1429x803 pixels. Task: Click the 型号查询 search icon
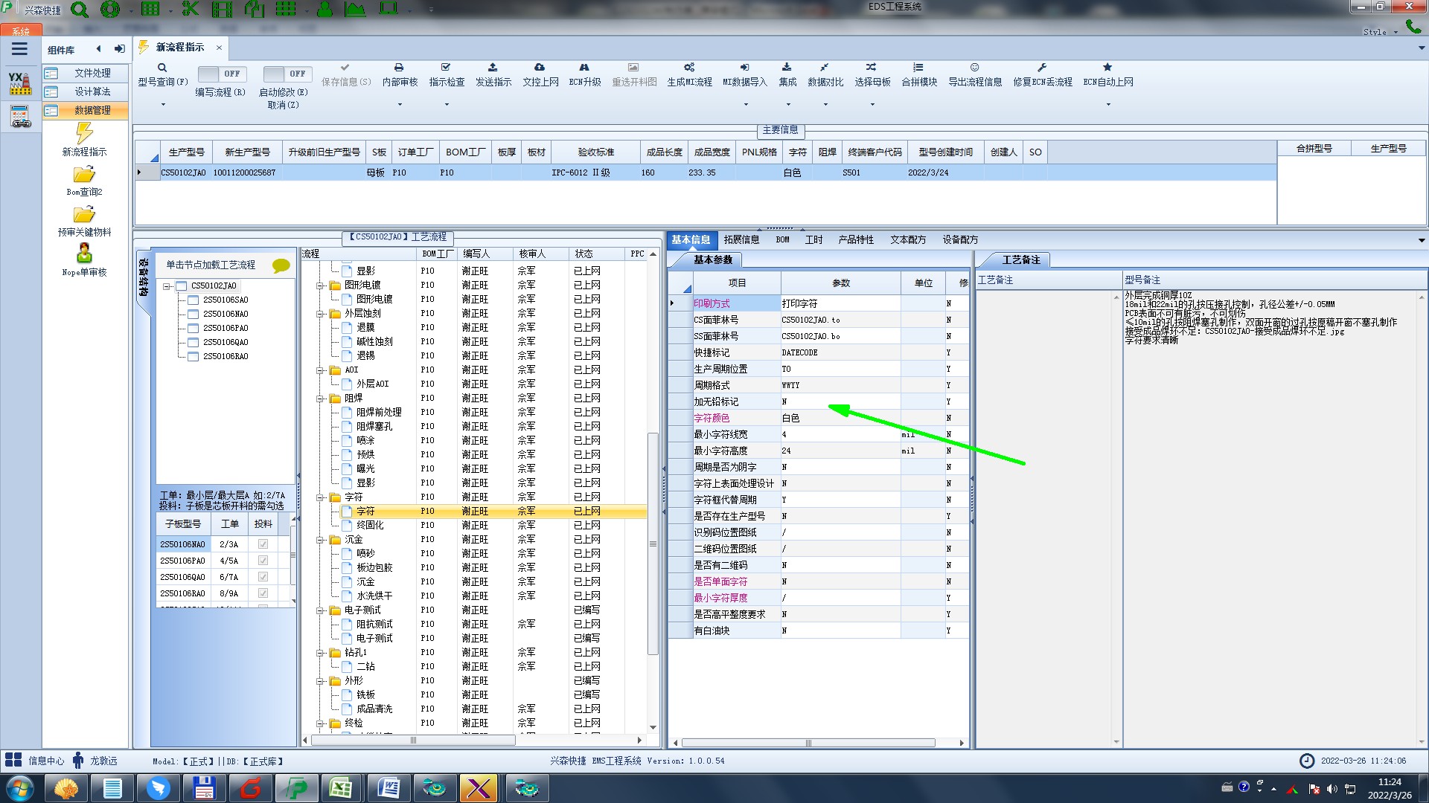point(162,68)
